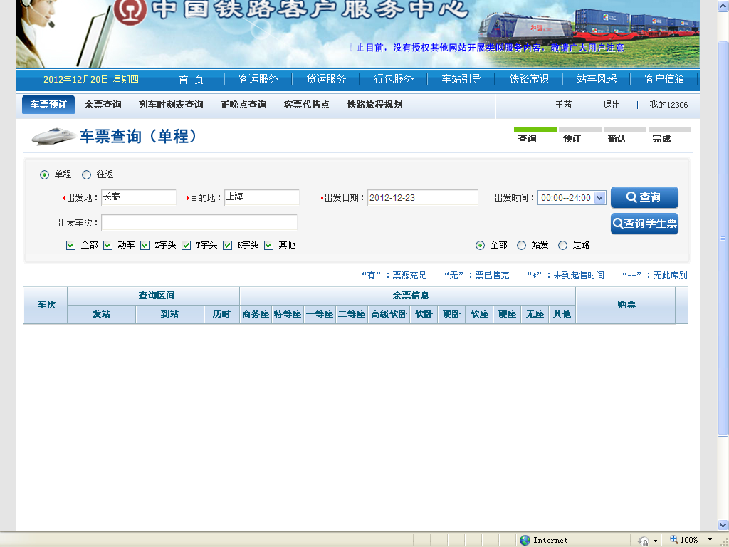729x547 pixels.
Task: Click the 出发地 input field
Action: pyautogui.click(x=139, y=197)
